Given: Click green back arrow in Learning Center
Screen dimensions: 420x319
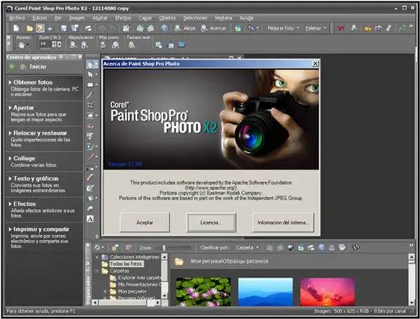Looking at the screenshot, I should click(x=12, y=66).
